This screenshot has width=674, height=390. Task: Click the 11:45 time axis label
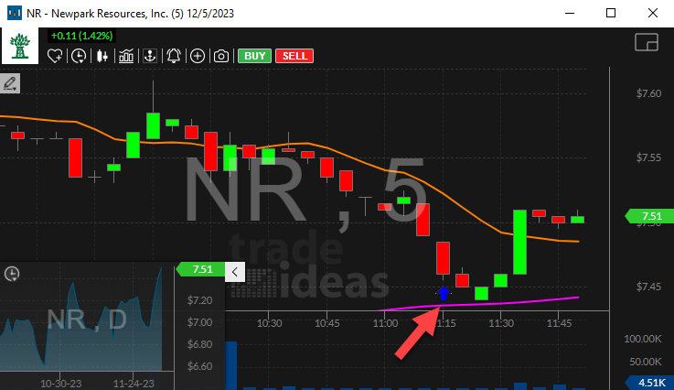point(559,323)
